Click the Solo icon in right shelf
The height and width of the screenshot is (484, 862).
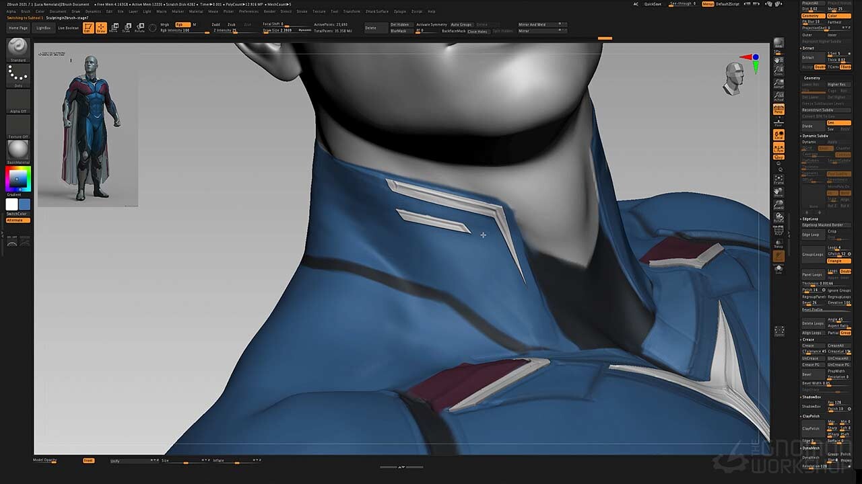[x=778, y=270]
